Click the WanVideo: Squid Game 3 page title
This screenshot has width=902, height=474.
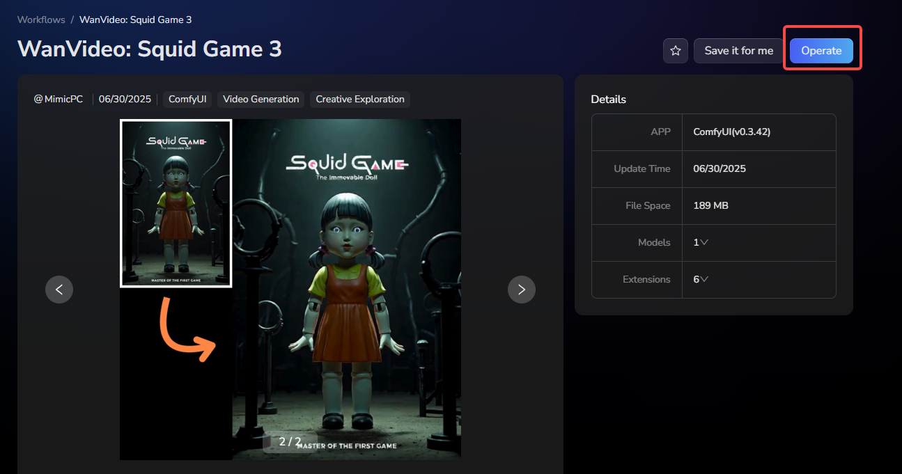150,49
